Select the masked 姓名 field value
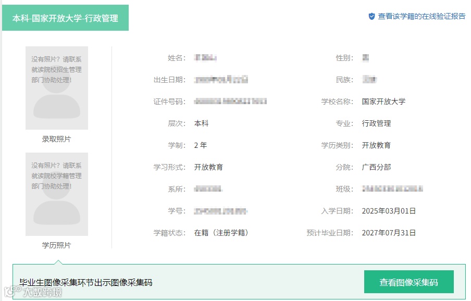471x301 pixels. pyautogui.click(x=205, y=58)
